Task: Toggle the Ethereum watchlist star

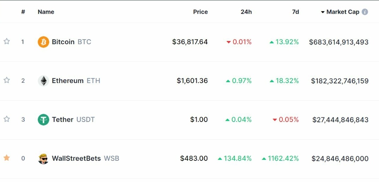Action: [6, 80]
